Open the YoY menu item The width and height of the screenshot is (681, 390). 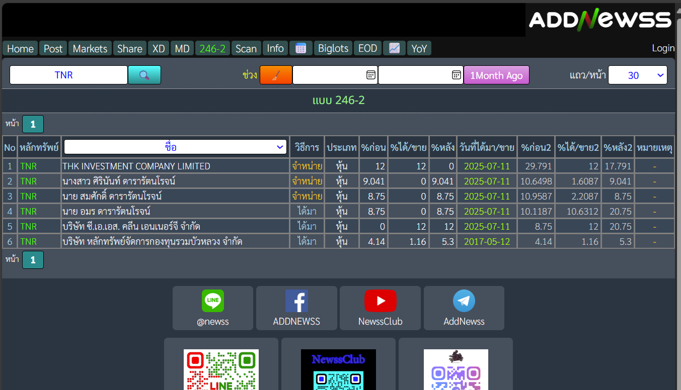tap(419, 48)
